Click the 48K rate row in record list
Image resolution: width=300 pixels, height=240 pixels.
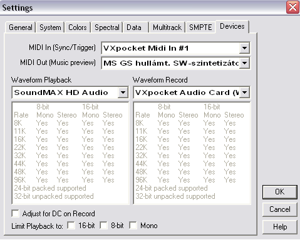click(x=185, y=172)
